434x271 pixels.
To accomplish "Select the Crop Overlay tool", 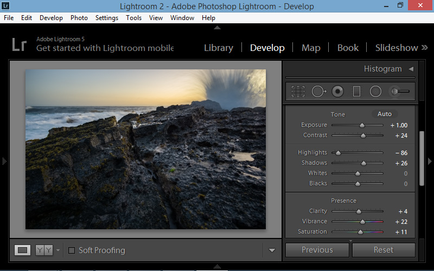I will tap(298, 92).
